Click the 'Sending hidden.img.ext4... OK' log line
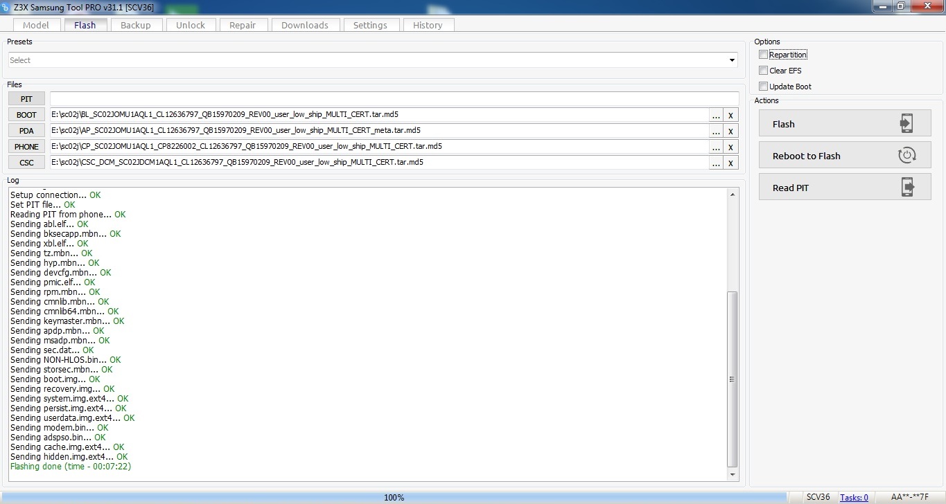Viewport: 946px width, 504px height. click(69, 457)
